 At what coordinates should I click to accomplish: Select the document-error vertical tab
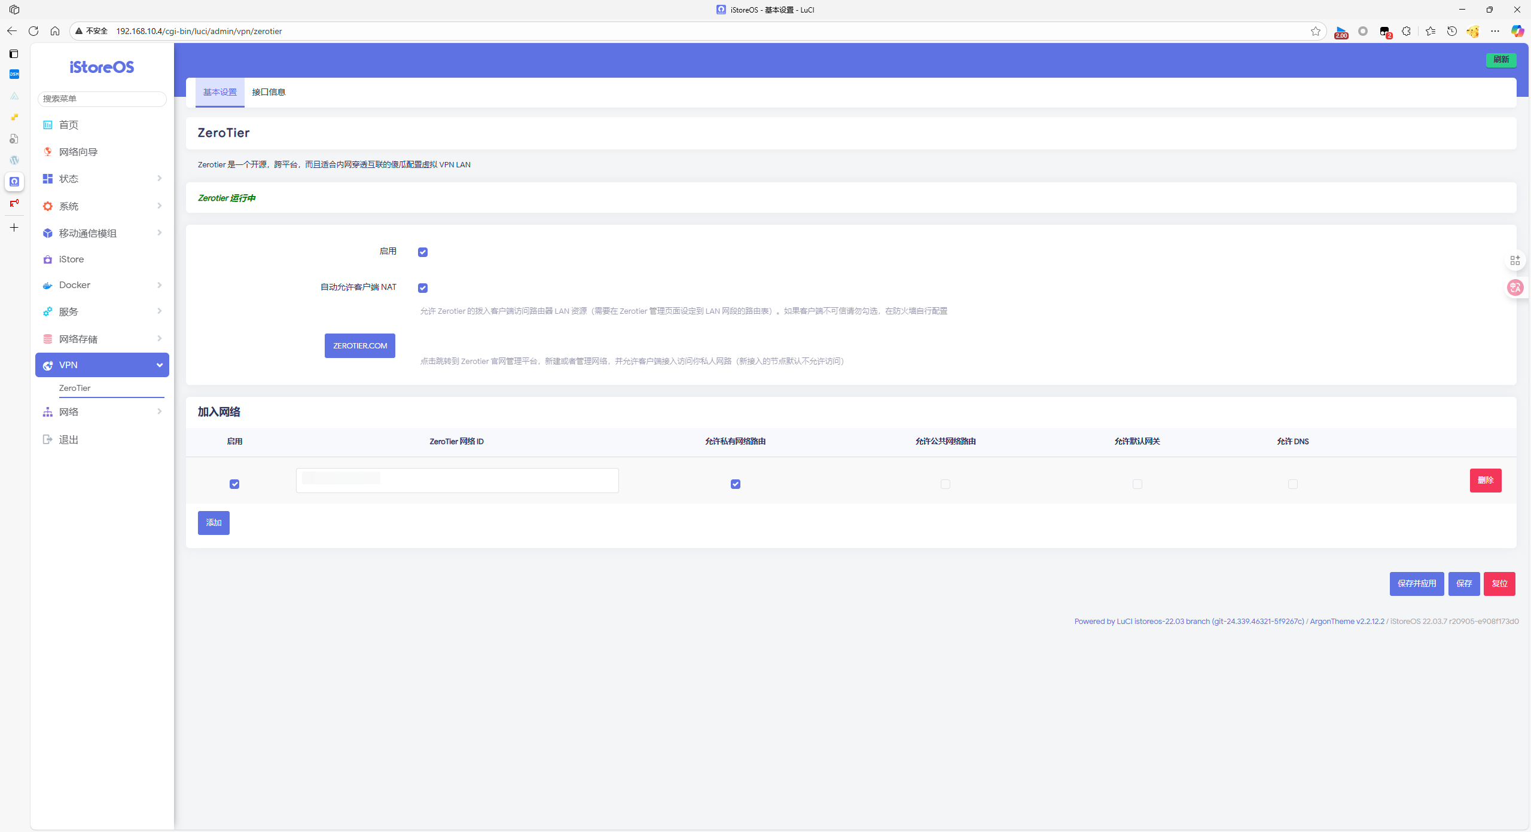click(x=14, y=139)
